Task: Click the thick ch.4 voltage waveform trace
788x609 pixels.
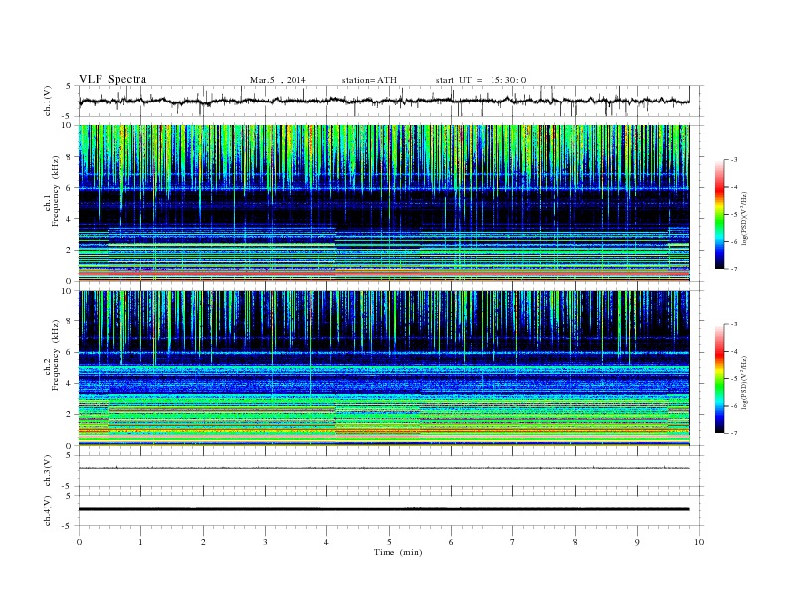Action: (383, 509)
